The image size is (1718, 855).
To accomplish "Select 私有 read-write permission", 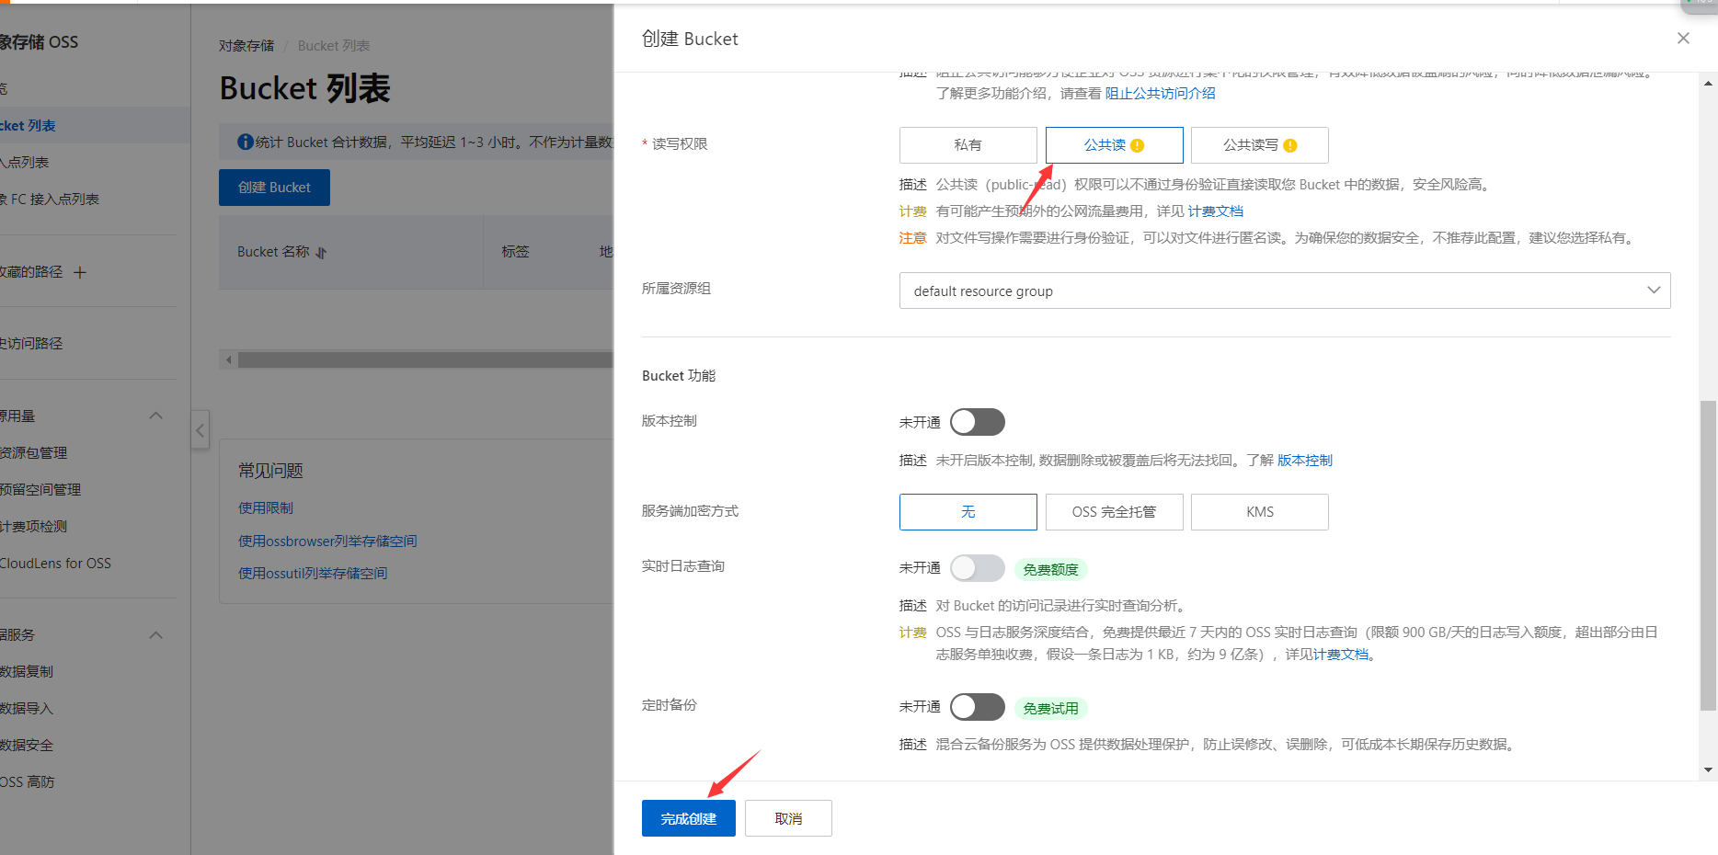I will (x=968, y=145).
